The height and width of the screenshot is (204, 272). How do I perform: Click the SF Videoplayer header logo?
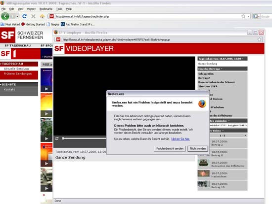(x=84, y=49)
